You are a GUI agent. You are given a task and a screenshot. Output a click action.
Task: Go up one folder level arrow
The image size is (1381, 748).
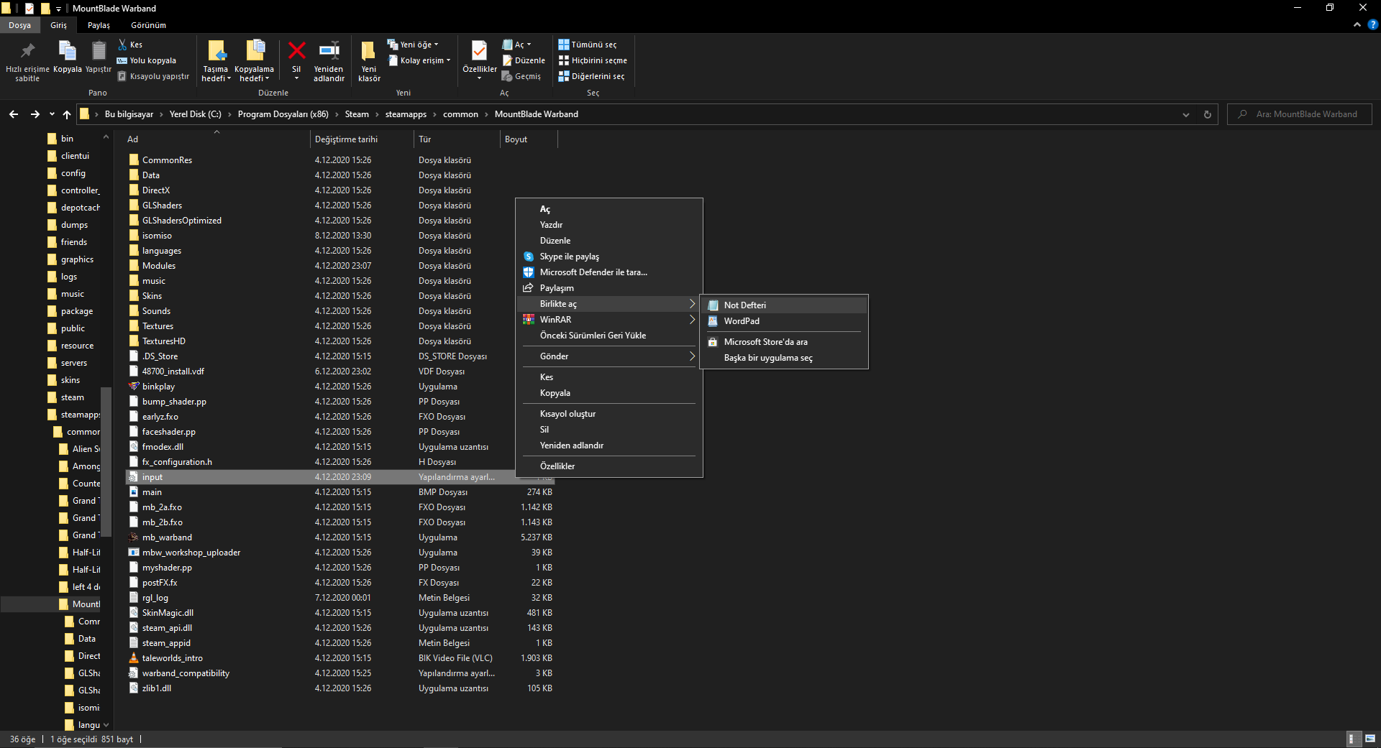[x=67, y=114]
